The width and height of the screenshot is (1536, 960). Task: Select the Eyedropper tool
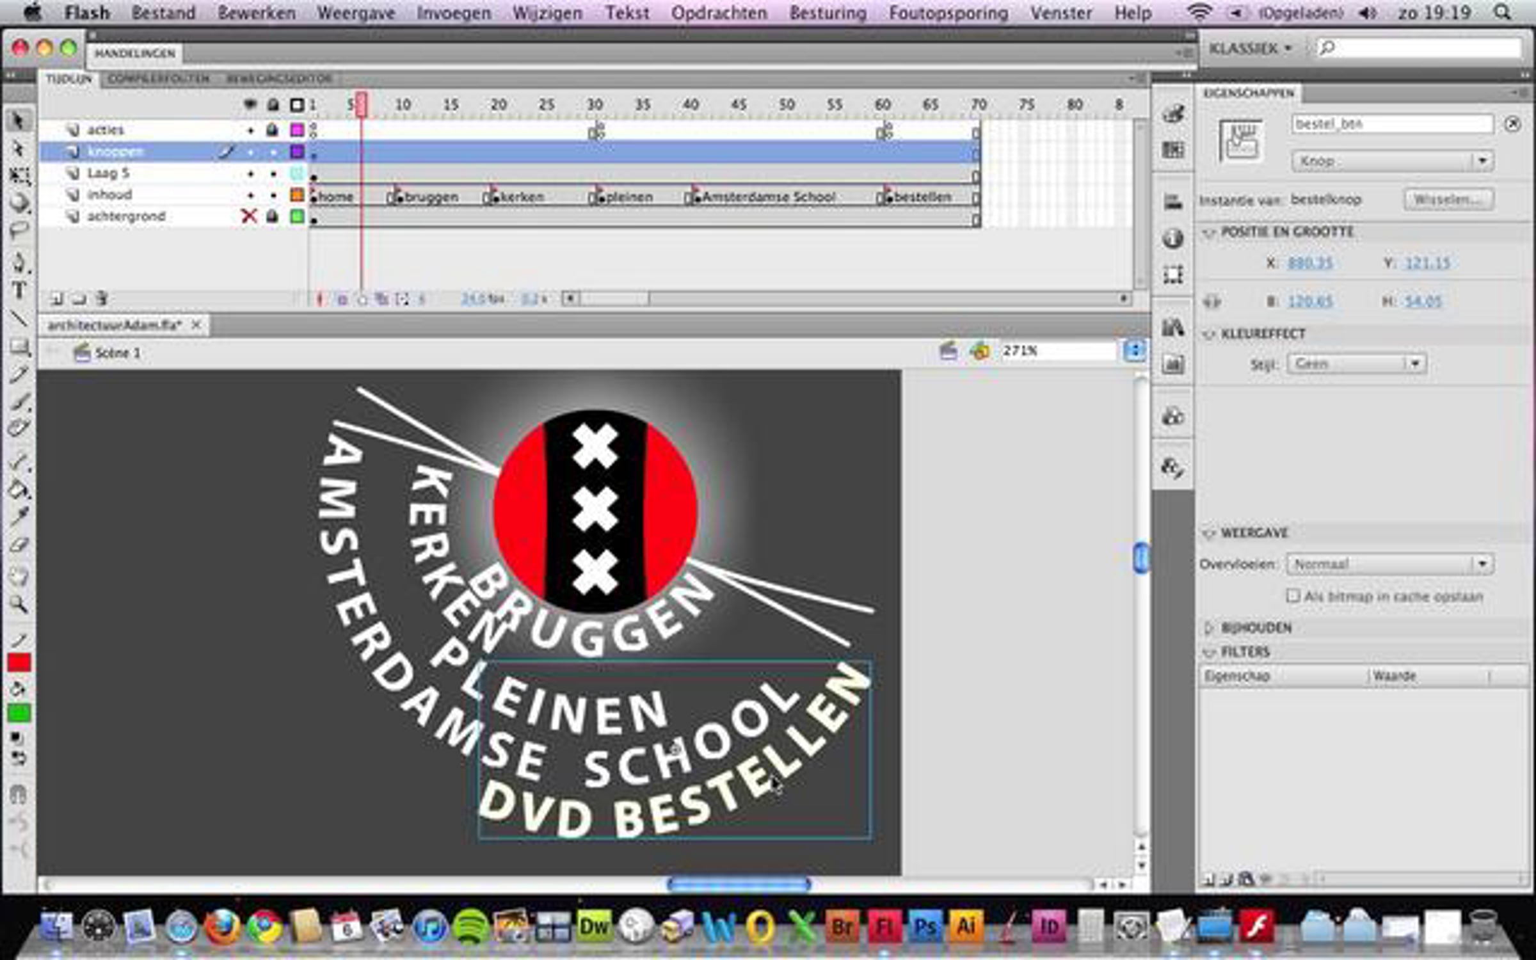pos(19,516)
